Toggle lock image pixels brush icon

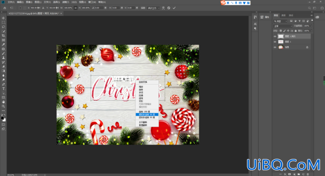pyautogui.click(x=284, y=31)
